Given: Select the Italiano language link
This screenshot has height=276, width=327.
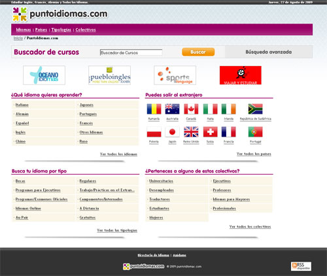Looking at the screenshot, I should tap(22, 105).
